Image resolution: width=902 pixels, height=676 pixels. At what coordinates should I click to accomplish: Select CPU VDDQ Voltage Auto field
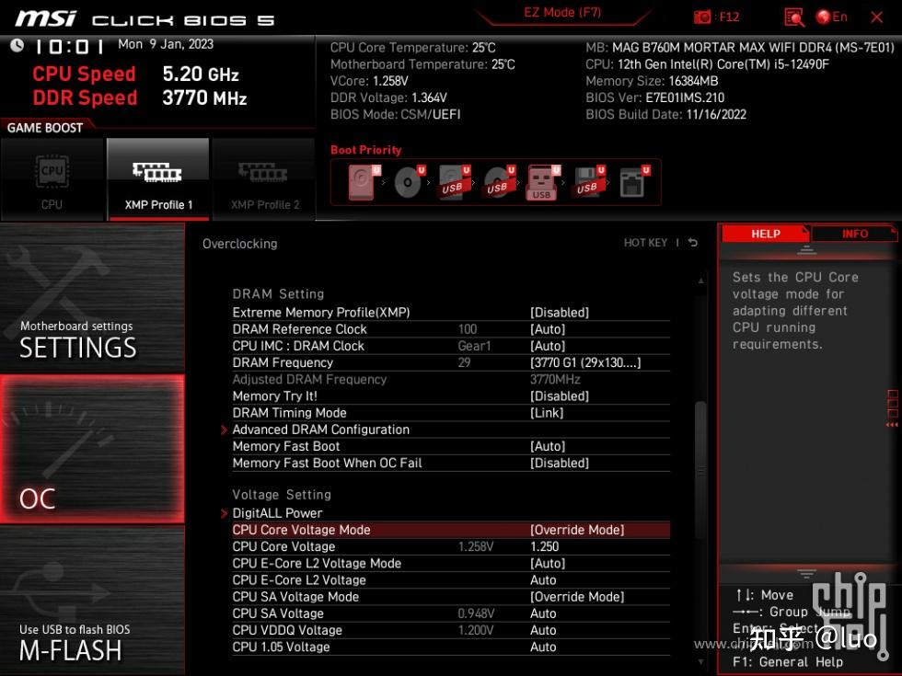click(x=543, y=630)
